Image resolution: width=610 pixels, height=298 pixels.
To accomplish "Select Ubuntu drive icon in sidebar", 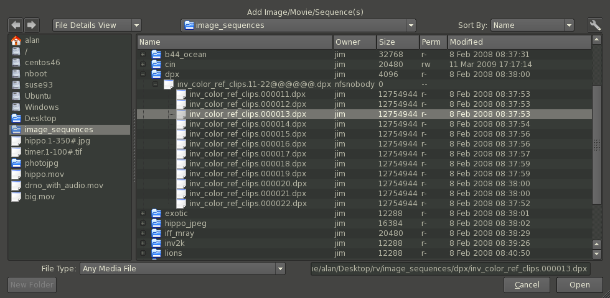I will [16, 96].
